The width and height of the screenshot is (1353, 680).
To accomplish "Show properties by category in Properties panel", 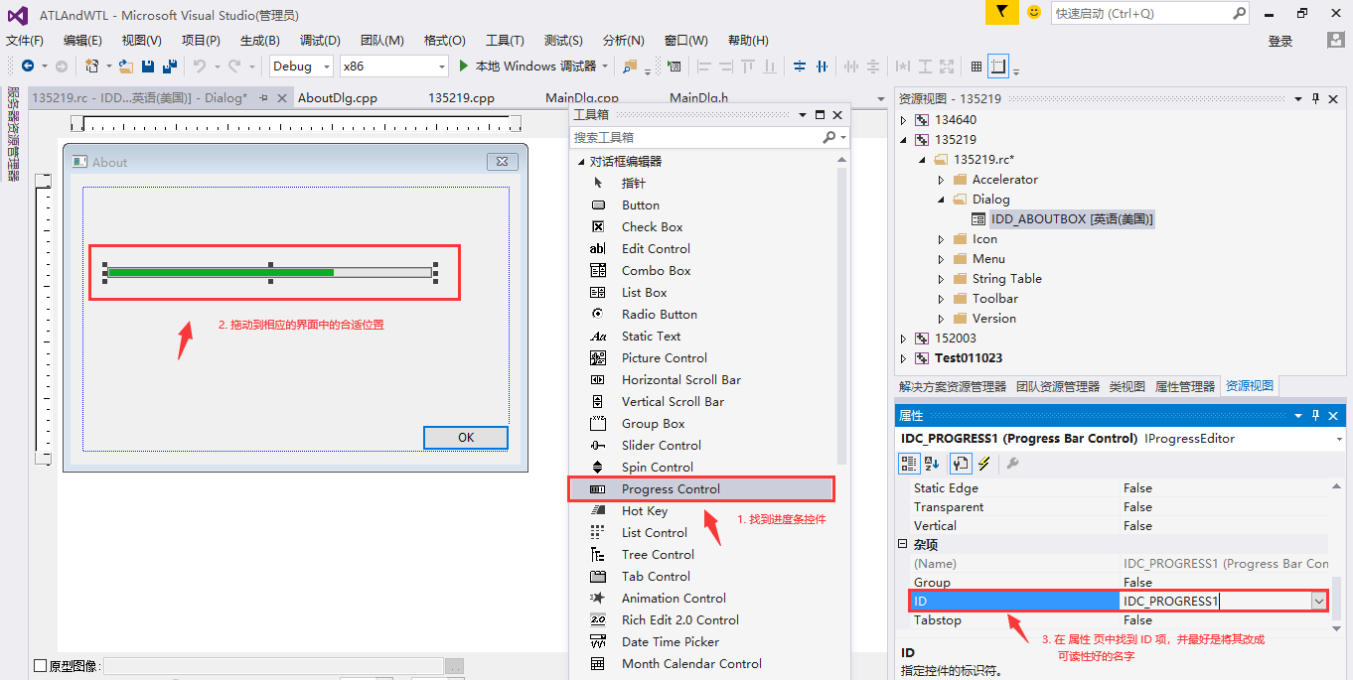I will coord(909,463).
